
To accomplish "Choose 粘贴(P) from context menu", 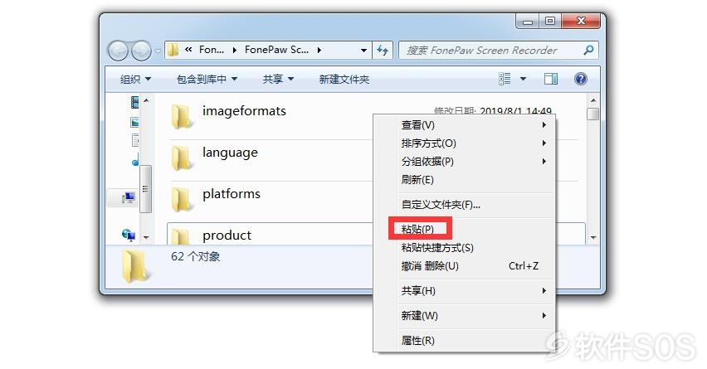I will coord(465,230).
